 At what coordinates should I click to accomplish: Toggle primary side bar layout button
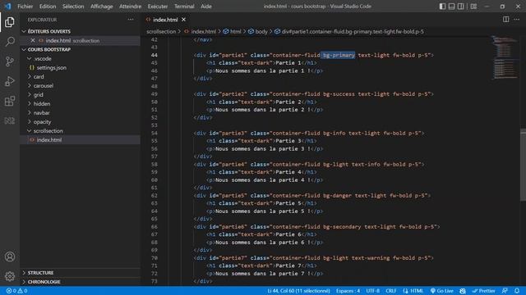[442, 7]
